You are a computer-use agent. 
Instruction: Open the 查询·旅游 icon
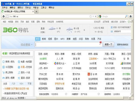(19, 78)
